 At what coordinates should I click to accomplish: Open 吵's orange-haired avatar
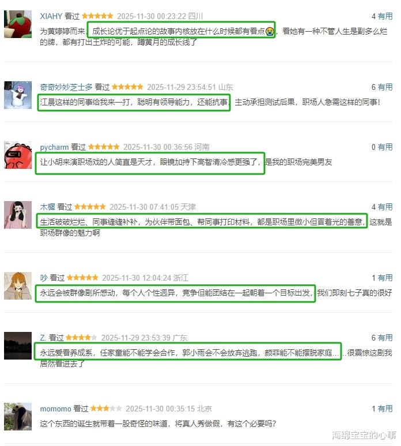click(x=18, y=286)
